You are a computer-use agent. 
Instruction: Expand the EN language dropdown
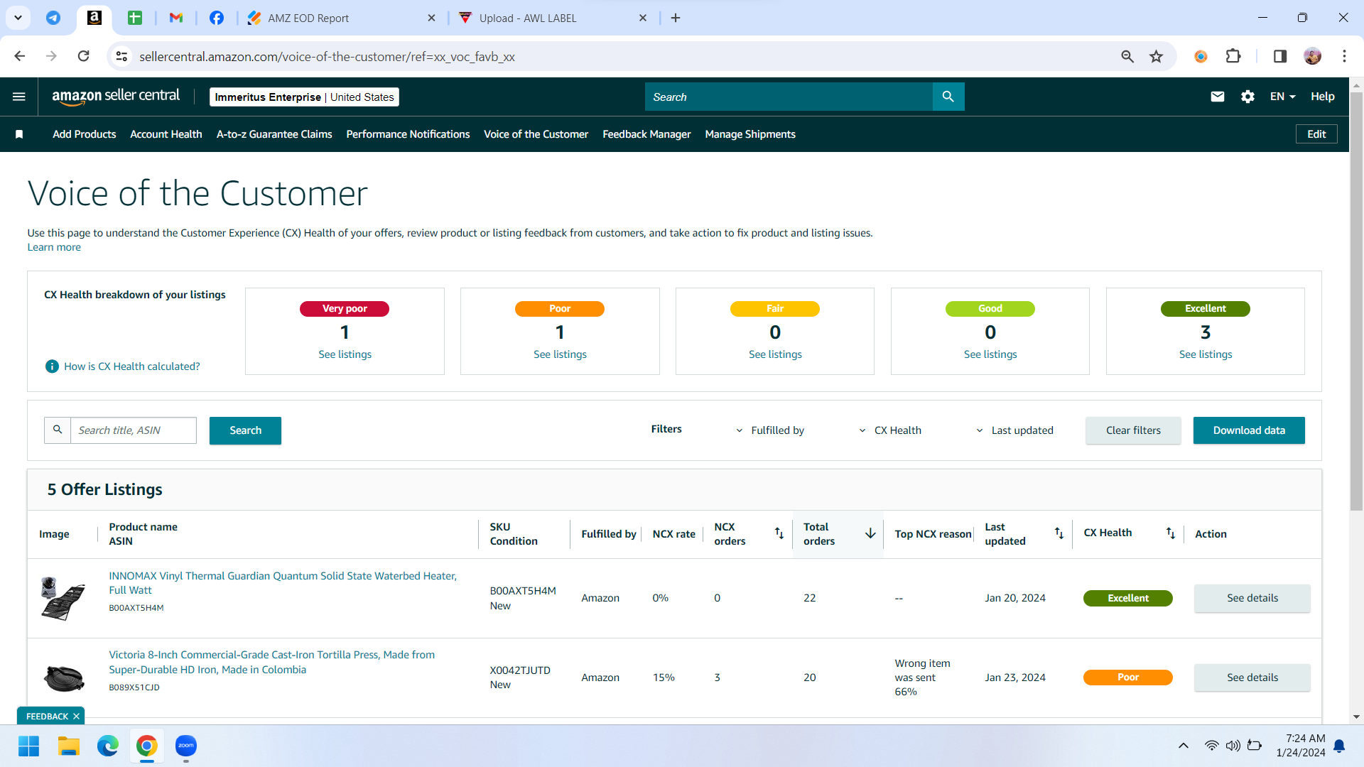click(1283, 97)
